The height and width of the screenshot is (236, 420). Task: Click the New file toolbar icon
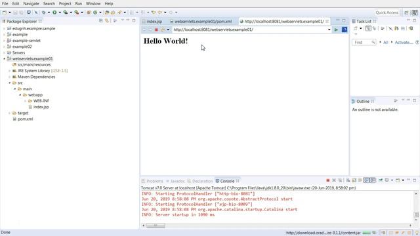tap(5, 12)
